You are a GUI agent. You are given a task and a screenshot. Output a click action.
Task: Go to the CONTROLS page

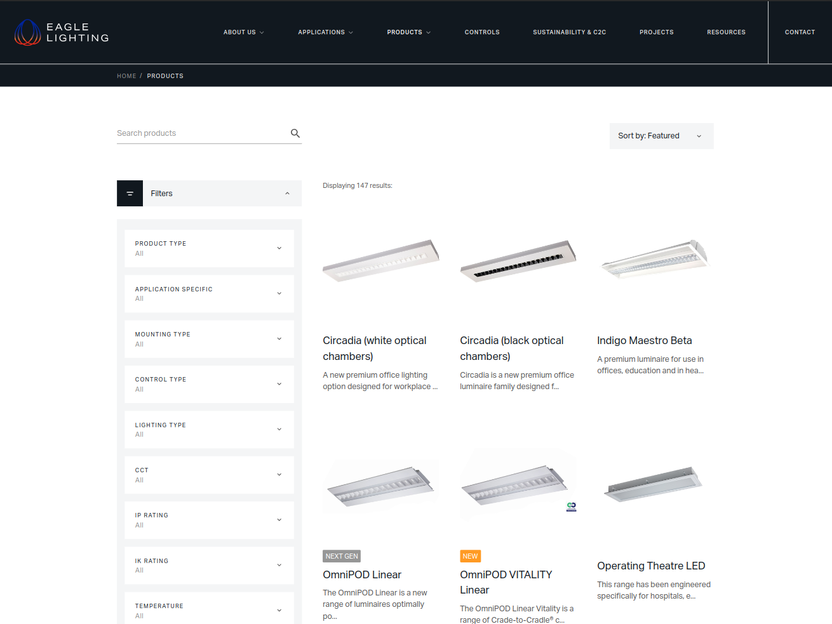click(482, 32)
